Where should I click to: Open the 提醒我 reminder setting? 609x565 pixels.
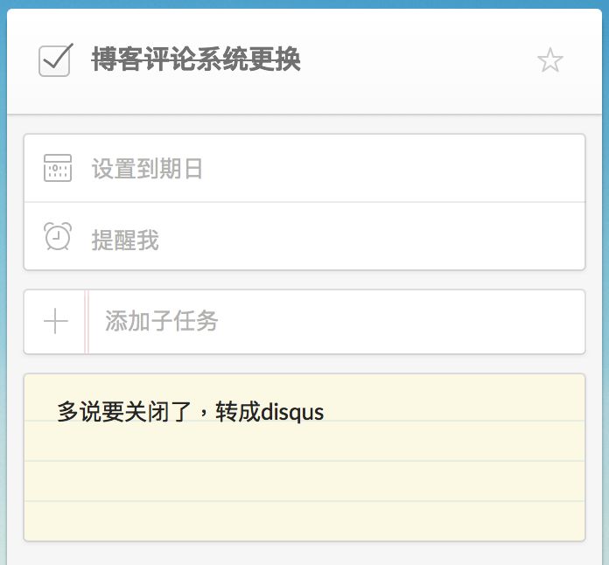pos(125,240)
